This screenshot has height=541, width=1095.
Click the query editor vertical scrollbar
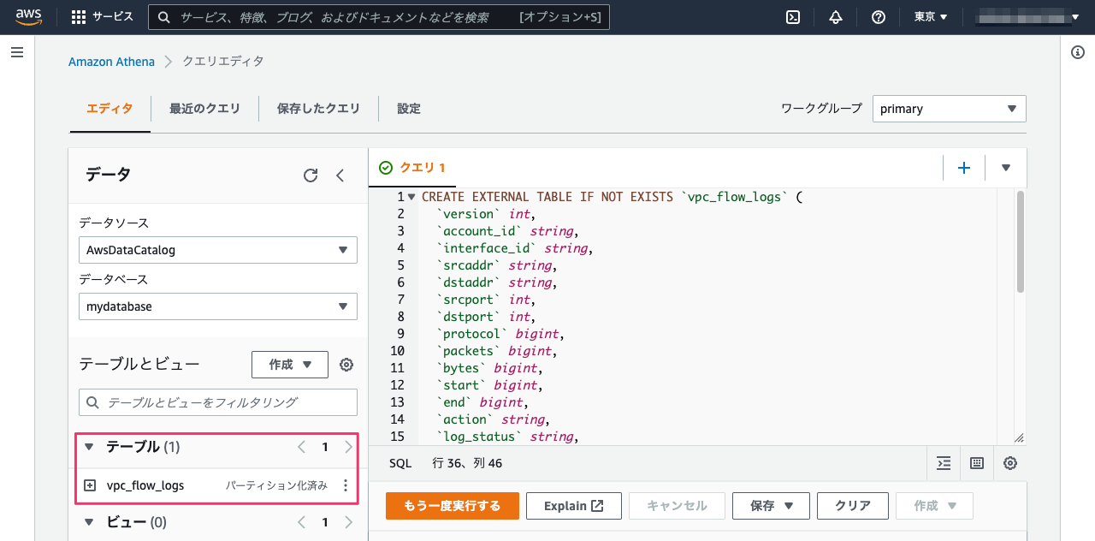(x=1020, y=242)
